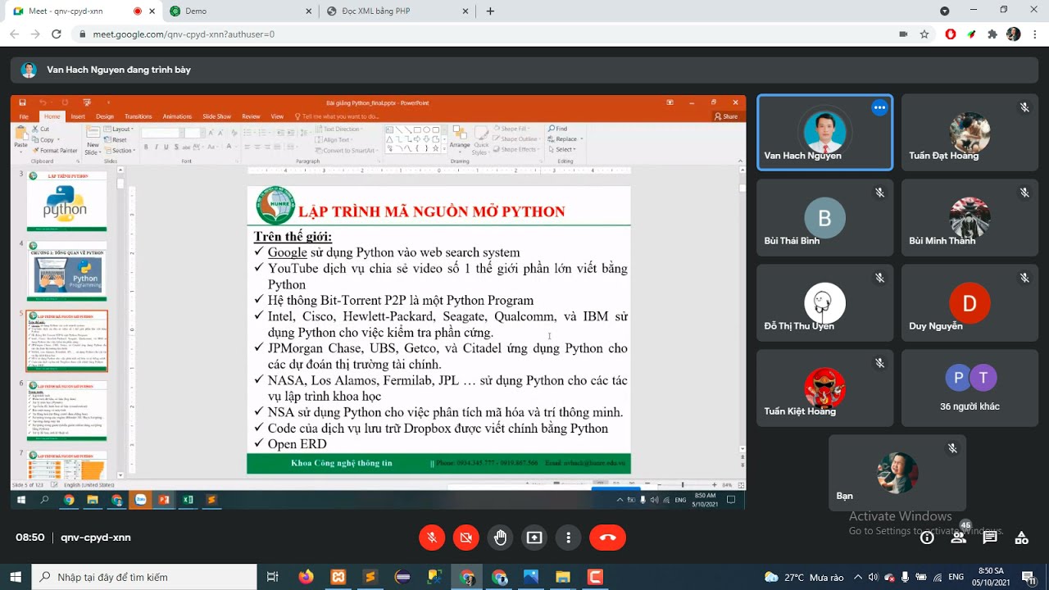Open XAMPP from the Windows taskbar
The image size is (1049, 590).
click(x=338, y=577)
